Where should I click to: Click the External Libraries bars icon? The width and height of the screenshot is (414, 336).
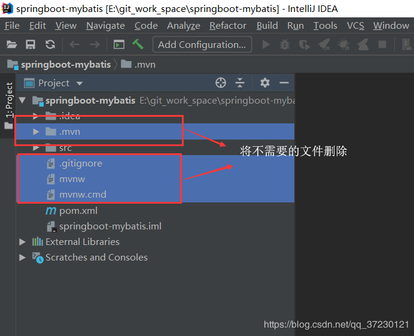point(38,241)
